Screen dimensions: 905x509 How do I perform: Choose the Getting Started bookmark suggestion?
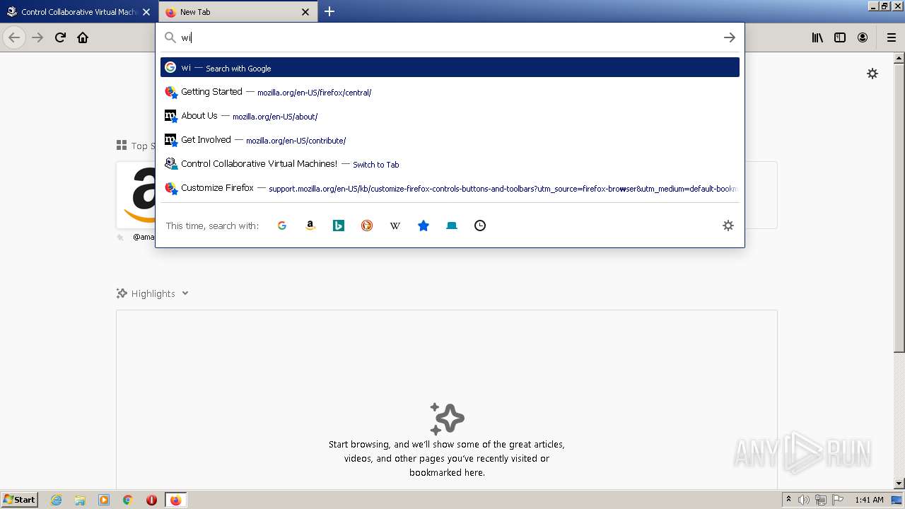(450, 92)
